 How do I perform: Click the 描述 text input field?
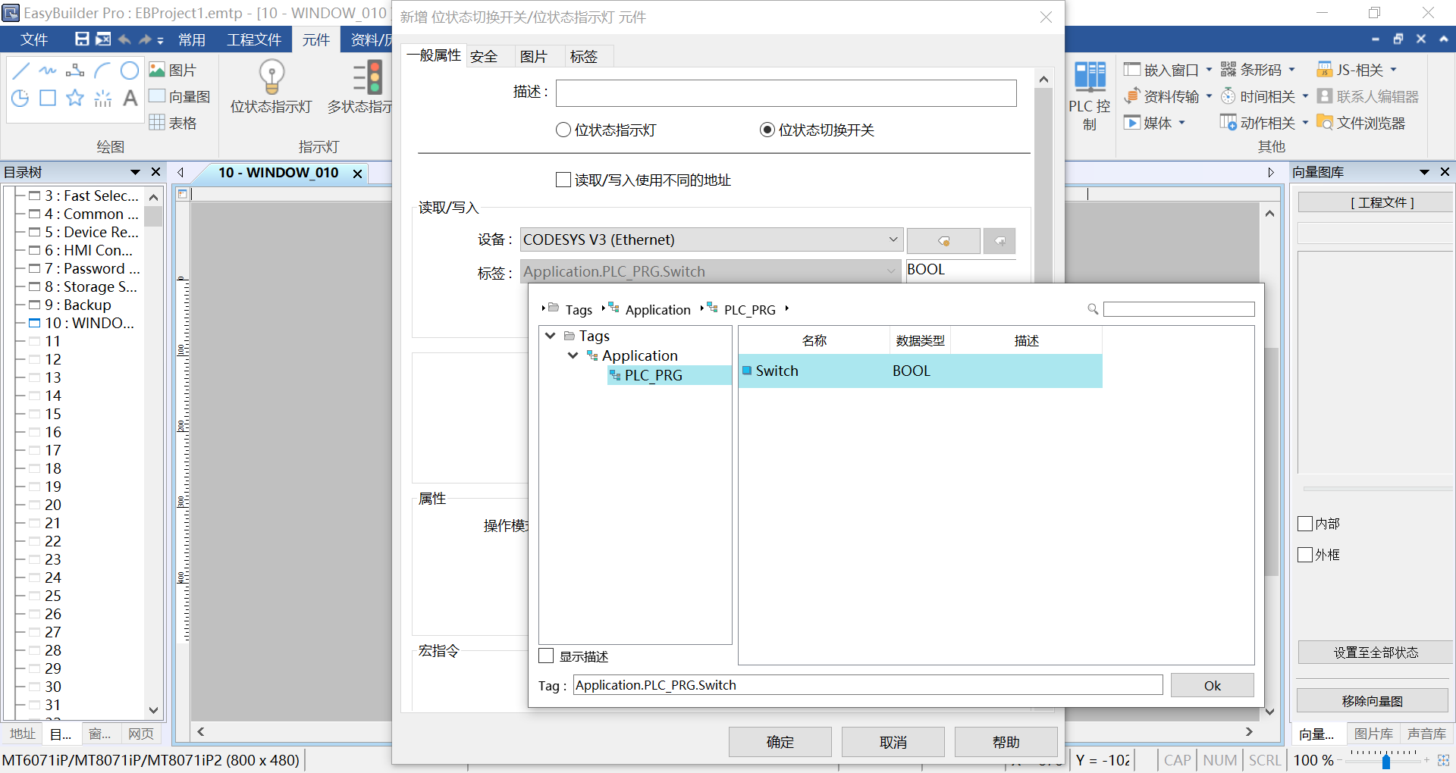click(x=786, y=93)
